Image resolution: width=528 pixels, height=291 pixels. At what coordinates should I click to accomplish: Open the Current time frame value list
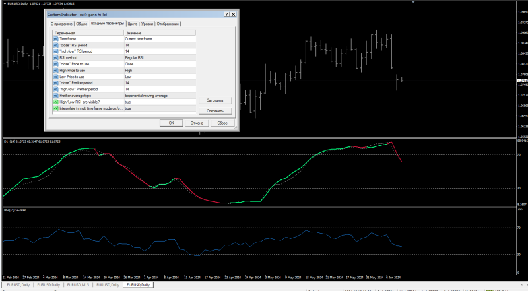point(158,39)
